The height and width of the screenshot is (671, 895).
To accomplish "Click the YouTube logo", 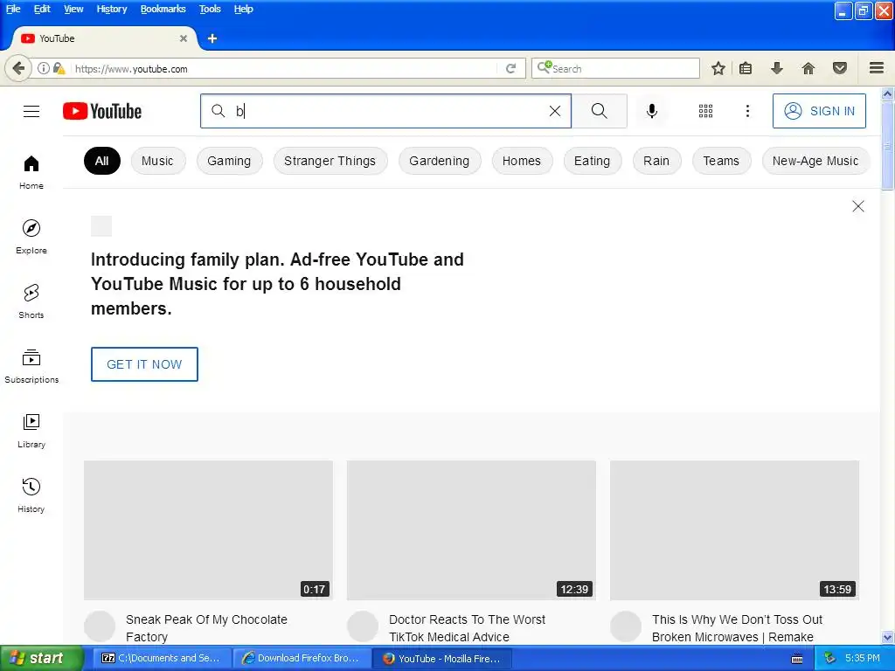I will (x=102, y=111).
